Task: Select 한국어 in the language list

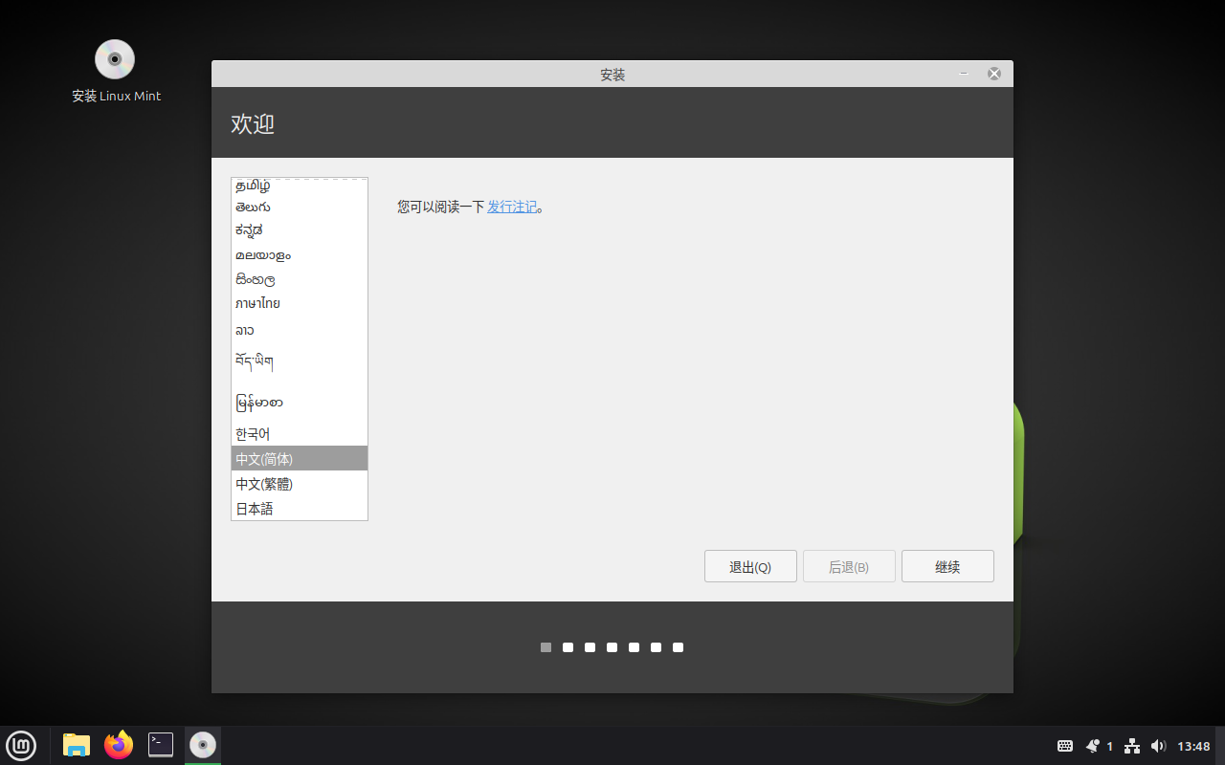Action: click(300, 434)
